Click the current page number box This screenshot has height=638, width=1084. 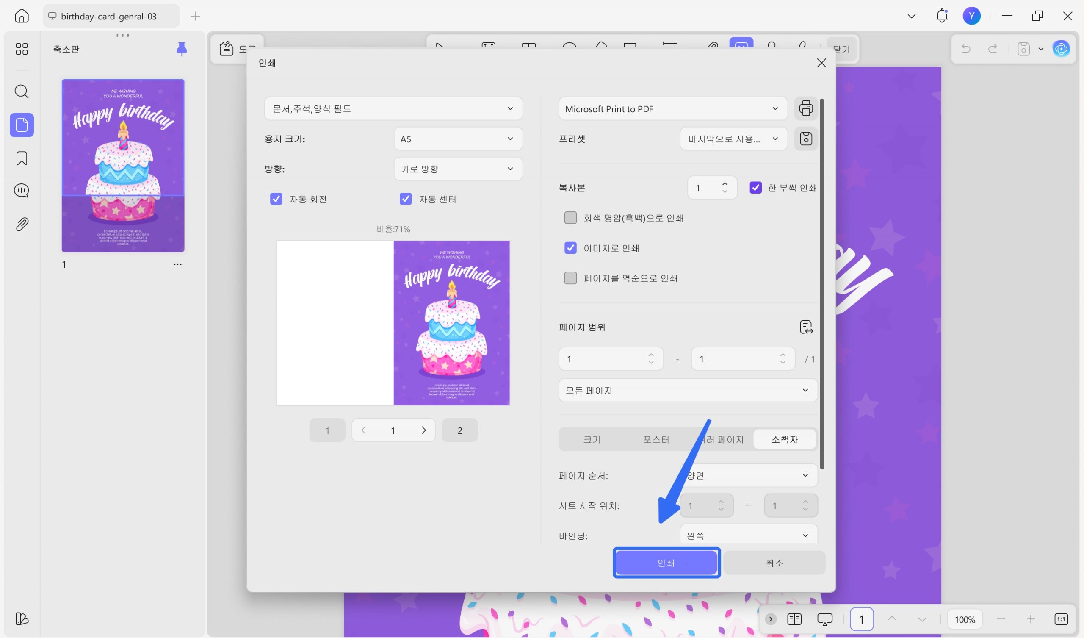tap(861, 619)
